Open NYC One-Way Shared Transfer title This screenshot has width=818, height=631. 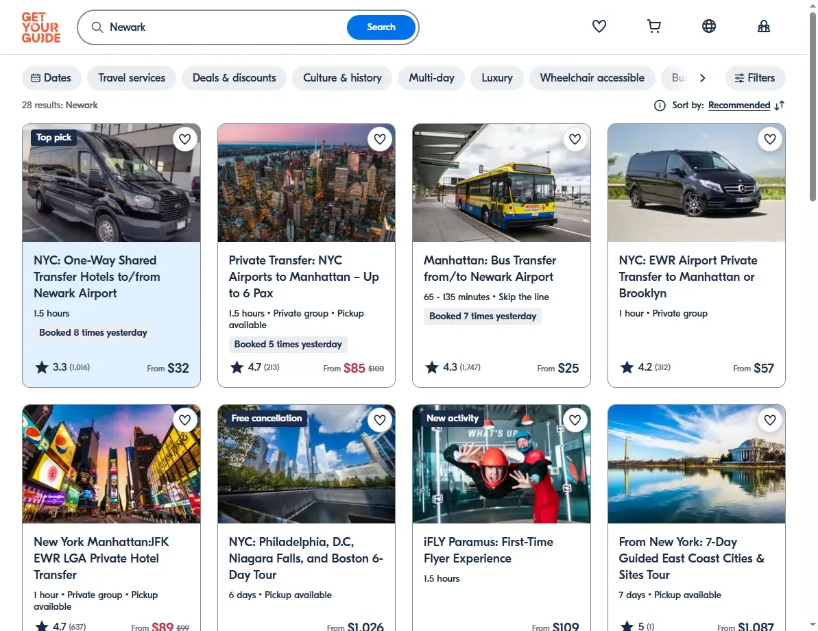pyautogui.click(x=97, y=277)
